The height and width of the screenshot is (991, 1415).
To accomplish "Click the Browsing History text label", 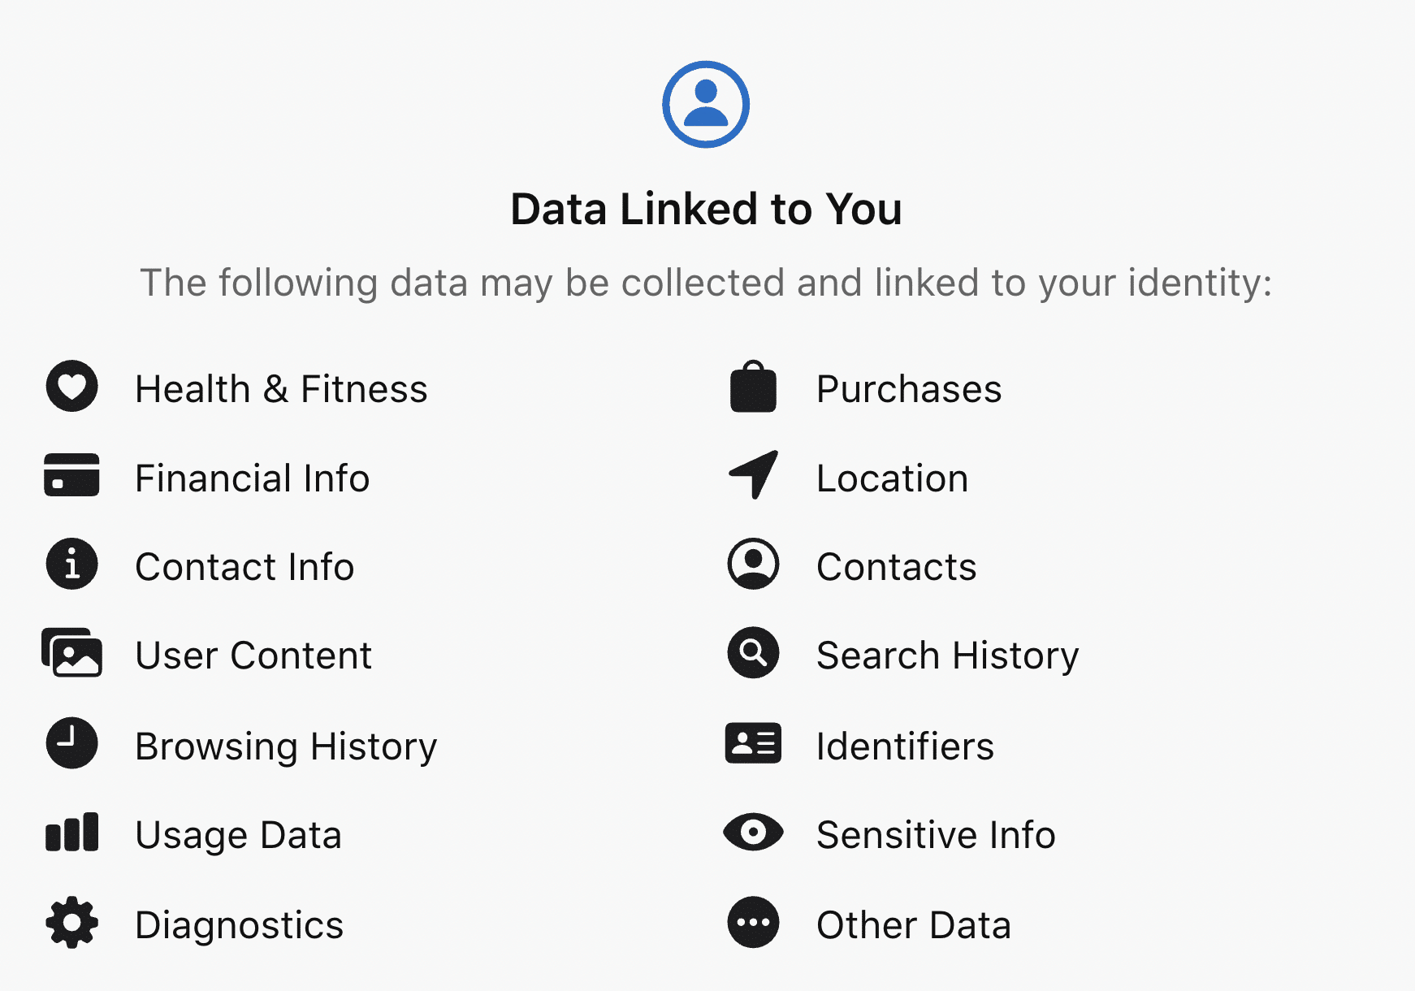I will point(286,746).
